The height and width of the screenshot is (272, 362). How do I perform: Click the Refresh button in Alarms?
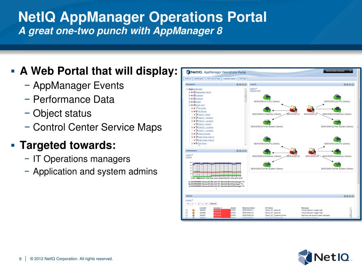pyautogui.click(x=213, y=204)
